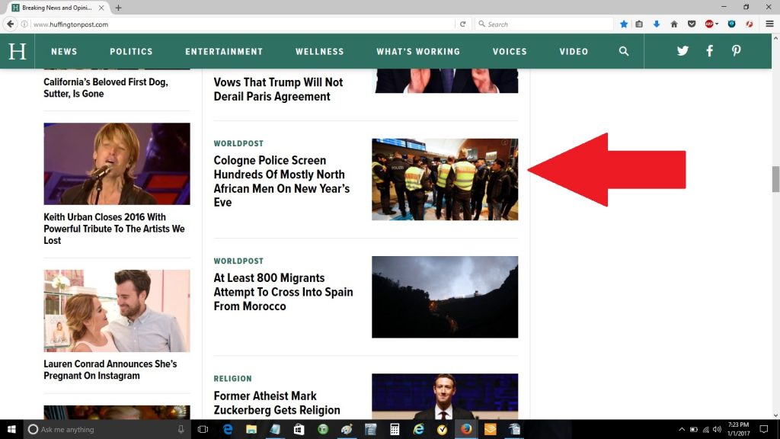Click the teal shield extension icon

click(x=731, y=24)
